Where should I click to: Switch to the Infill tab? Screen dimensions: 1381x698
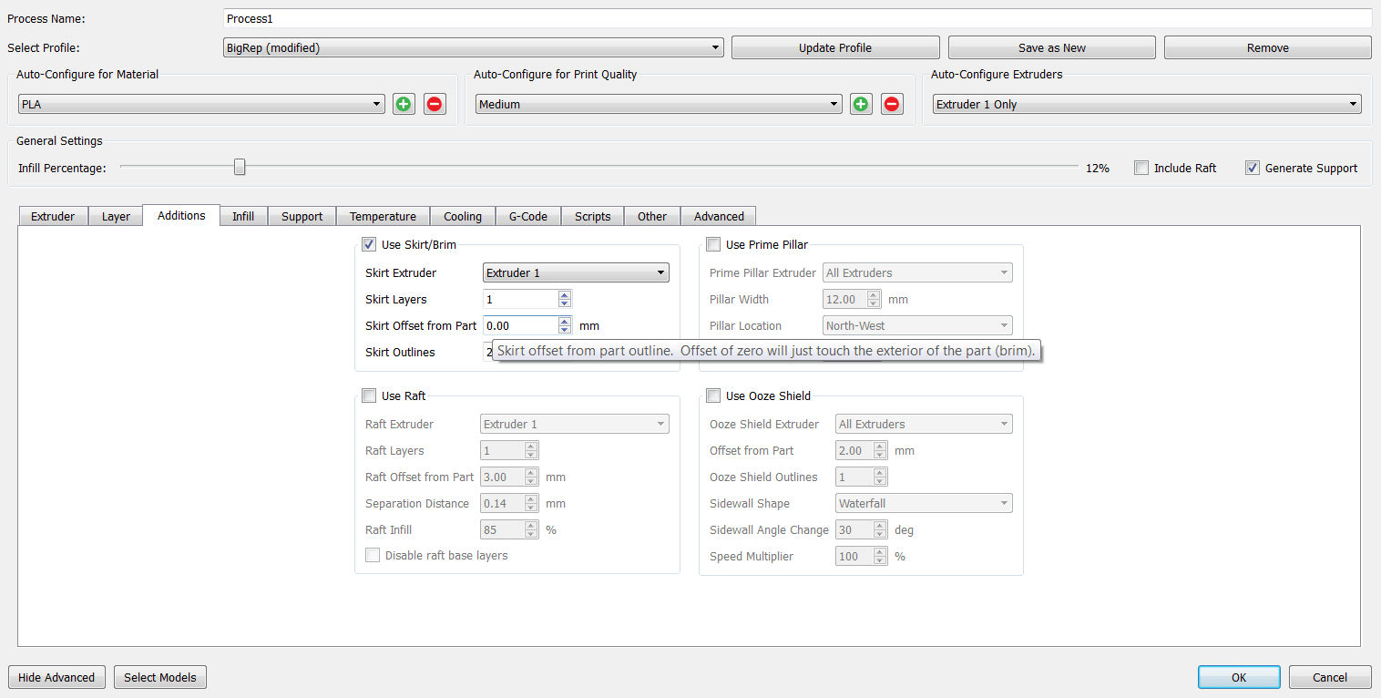tap(243, 216)
